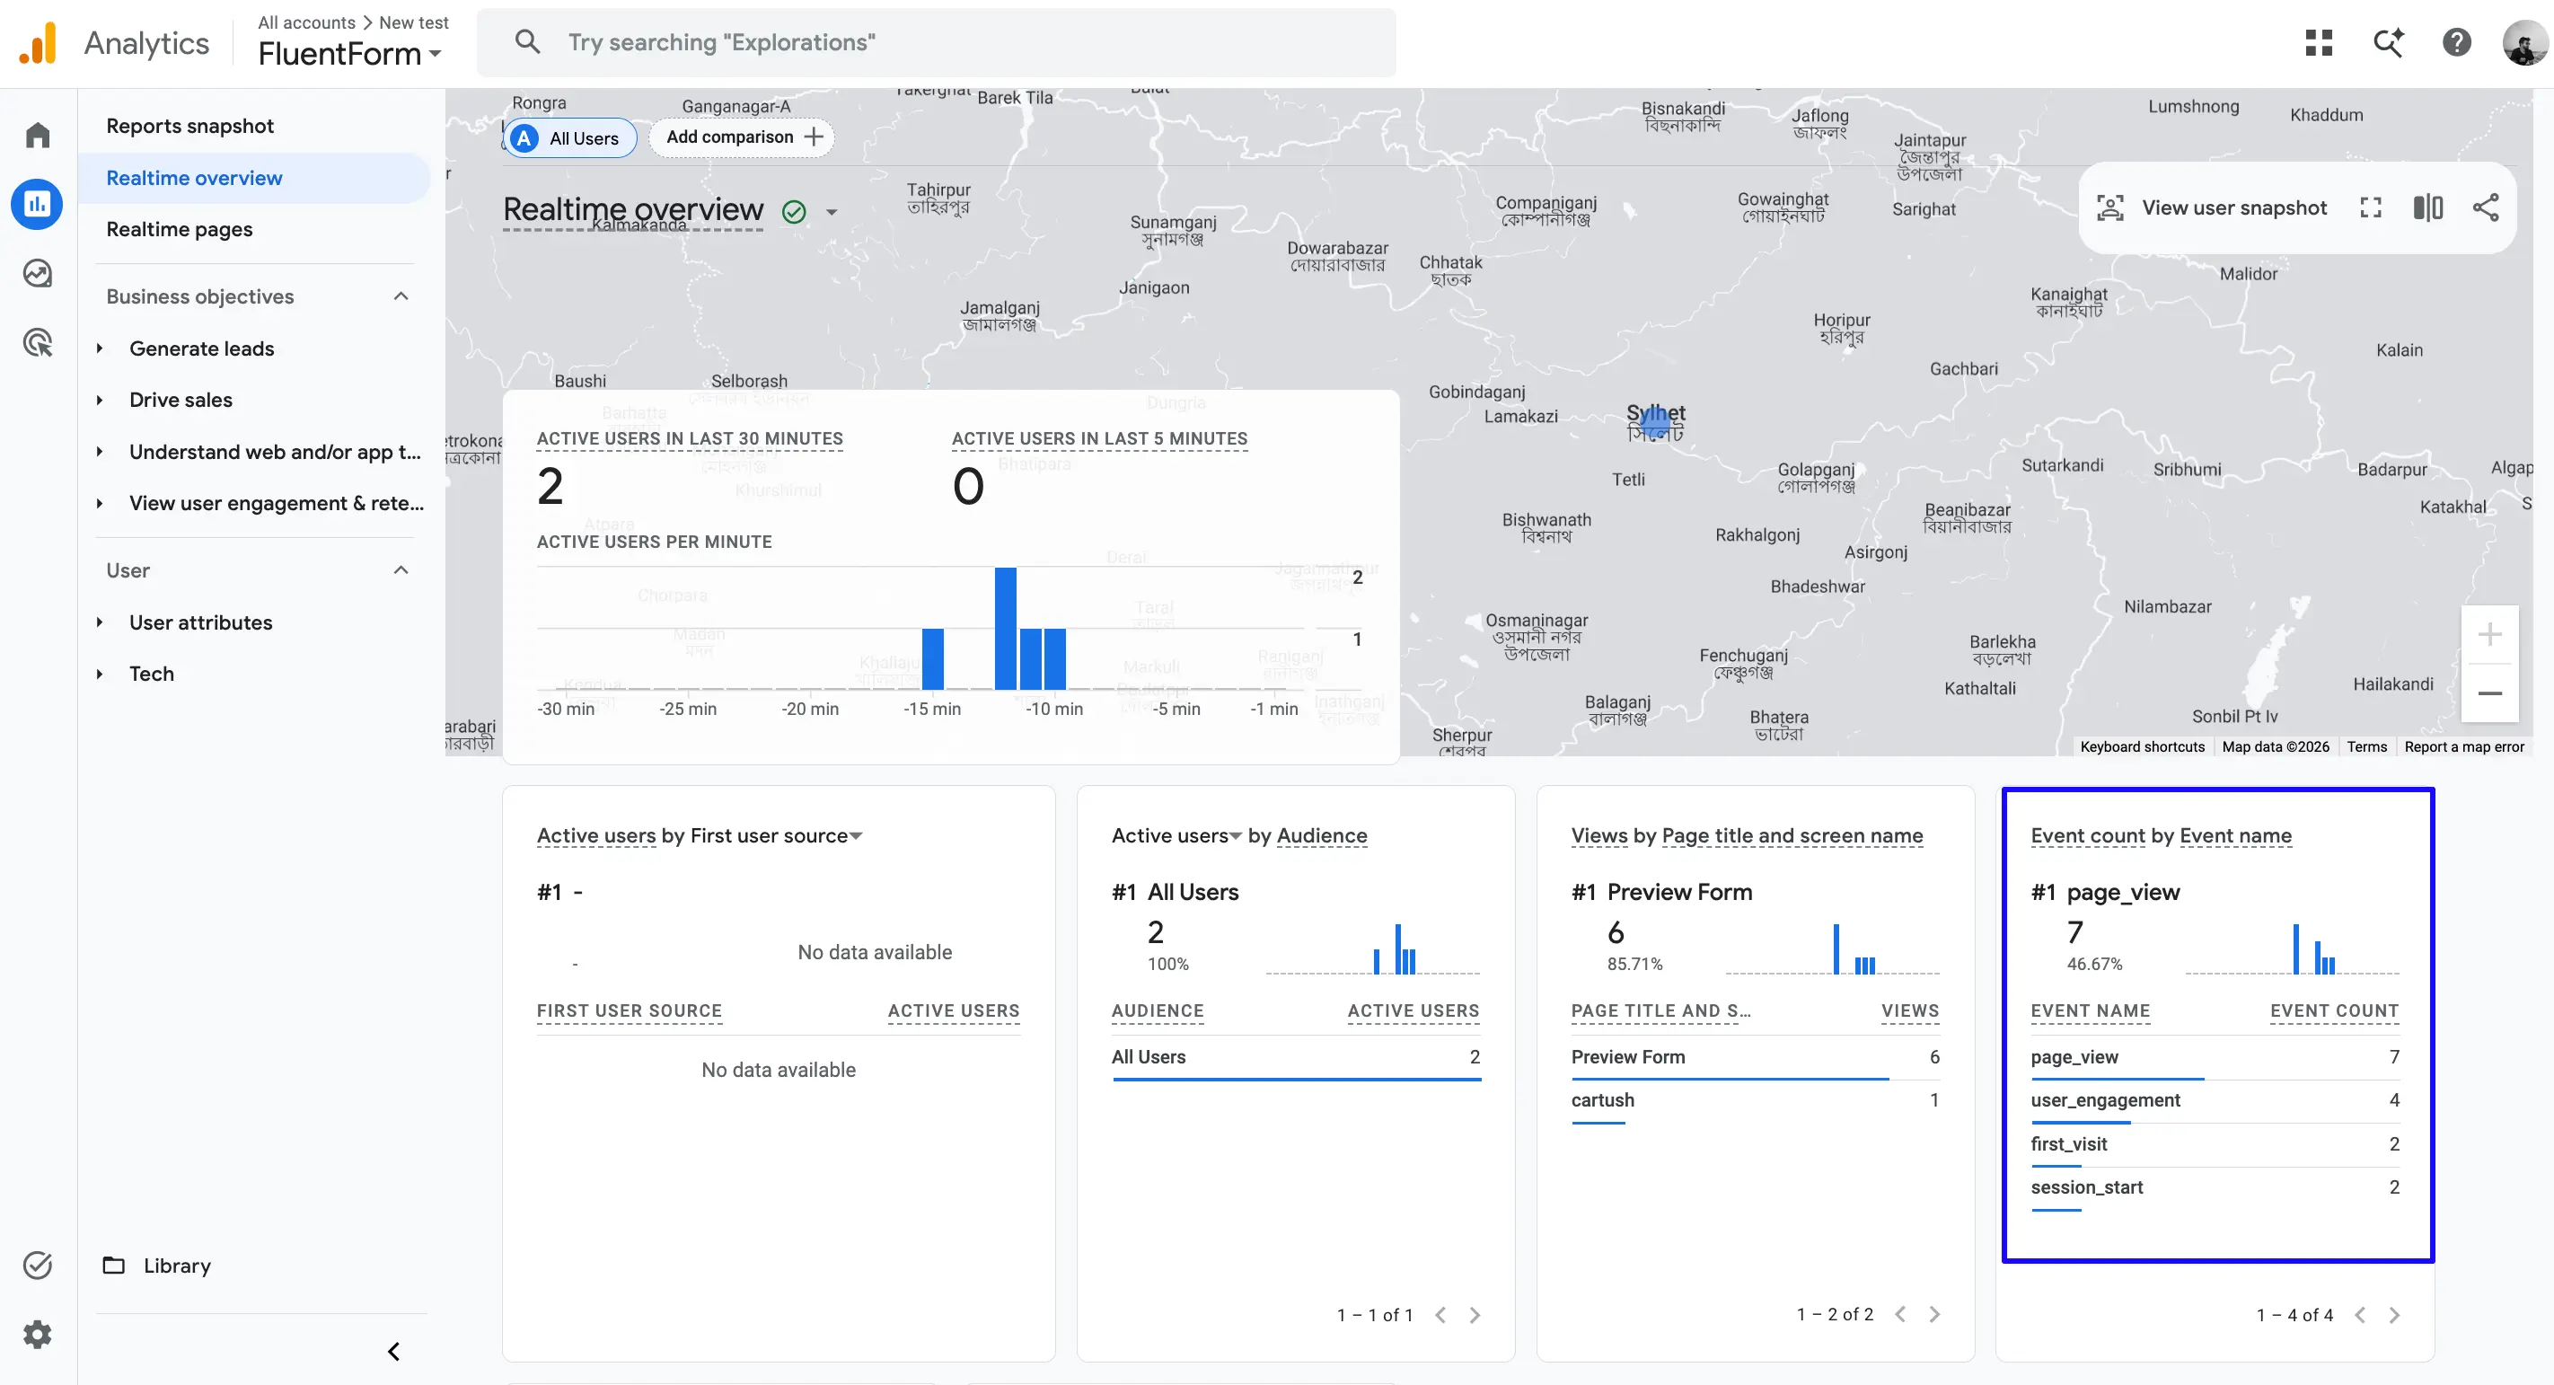The image size is (2554, 1385).
Task: Click the Google Analytics logo
Action: (x=38, y=44)
